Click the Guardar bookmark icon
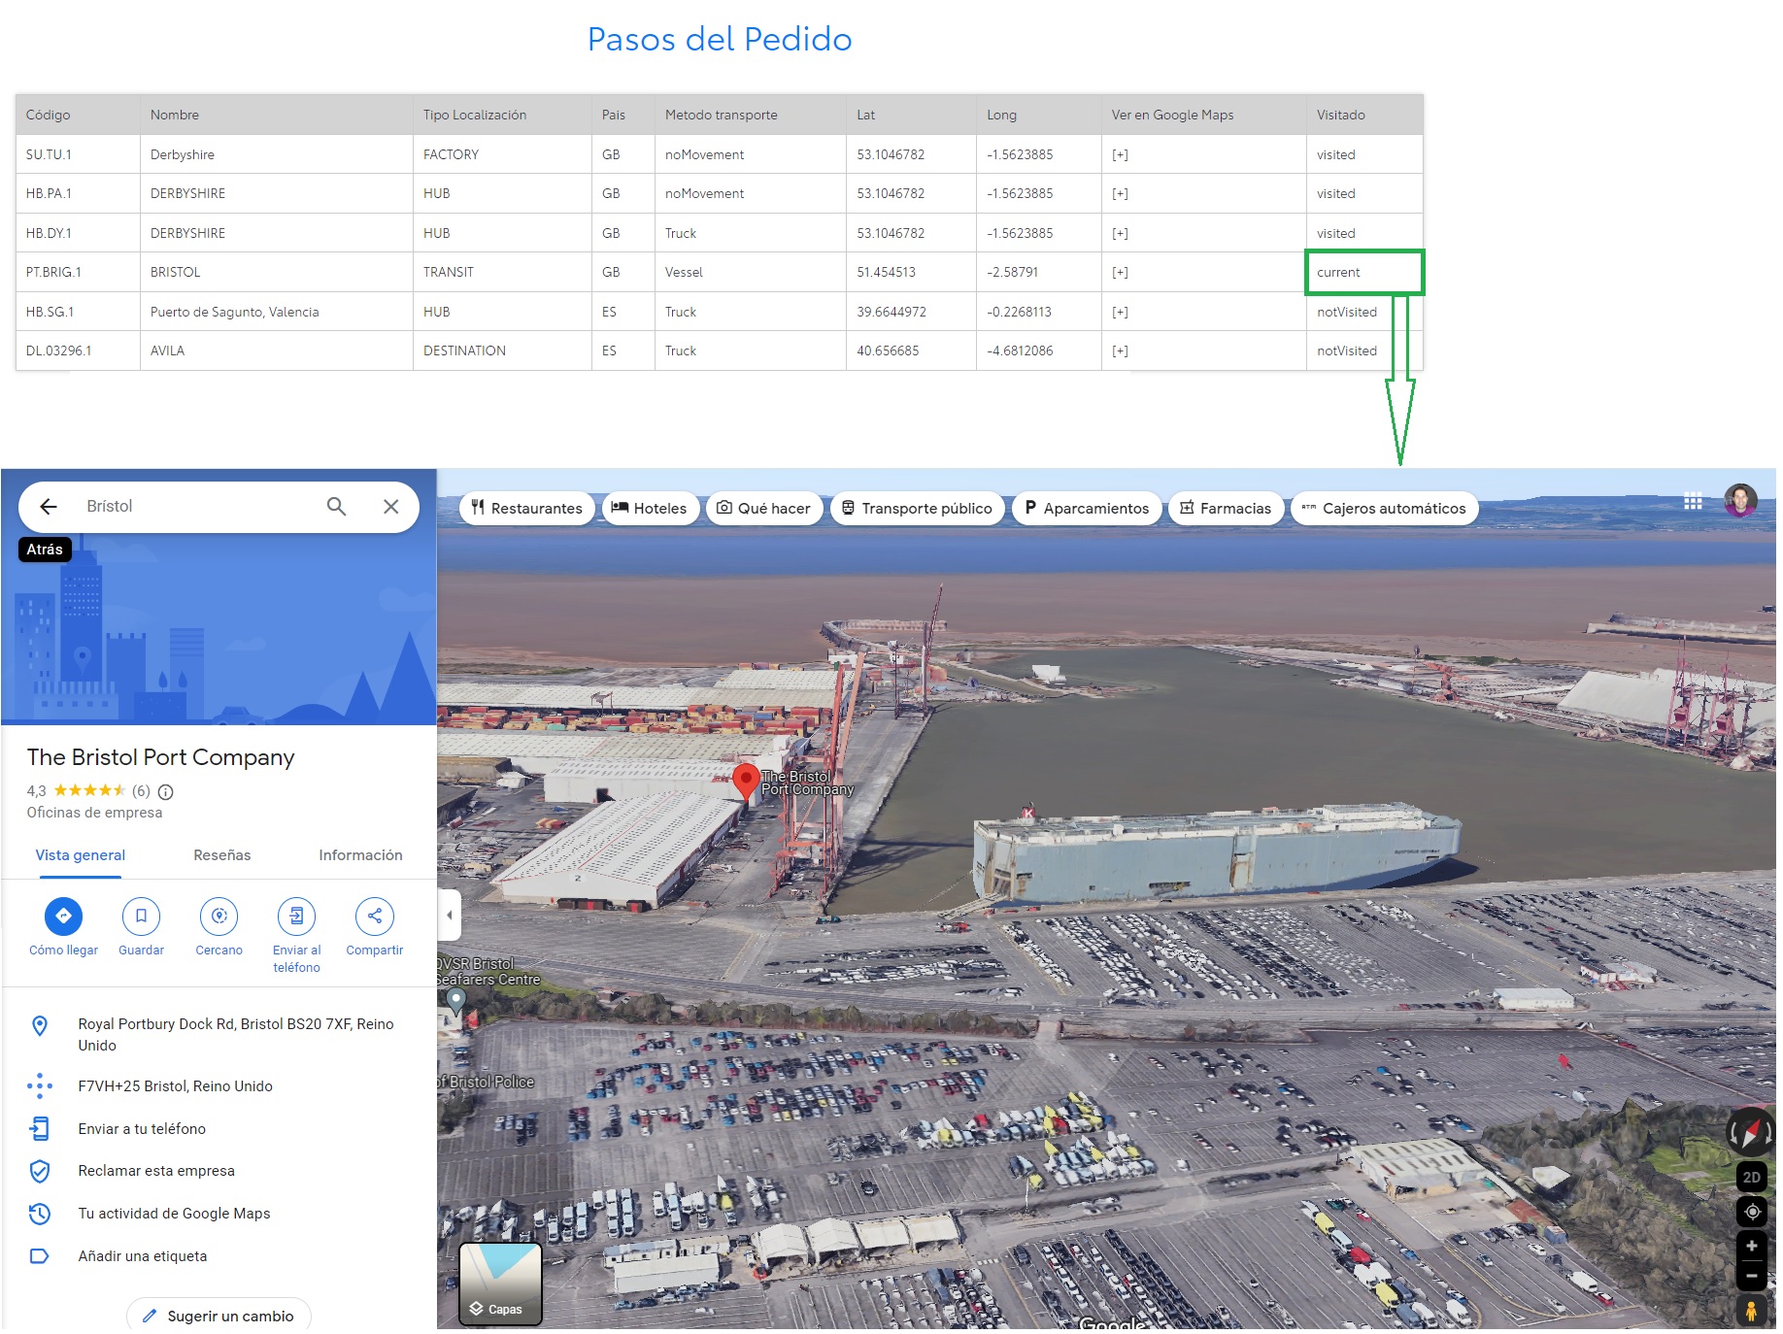 141,917
